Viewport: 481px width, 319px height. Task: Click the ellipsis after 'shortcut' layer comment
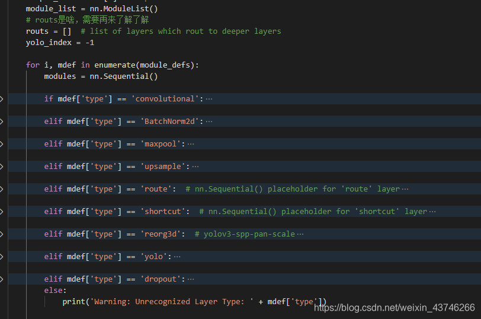pos(432,212)
